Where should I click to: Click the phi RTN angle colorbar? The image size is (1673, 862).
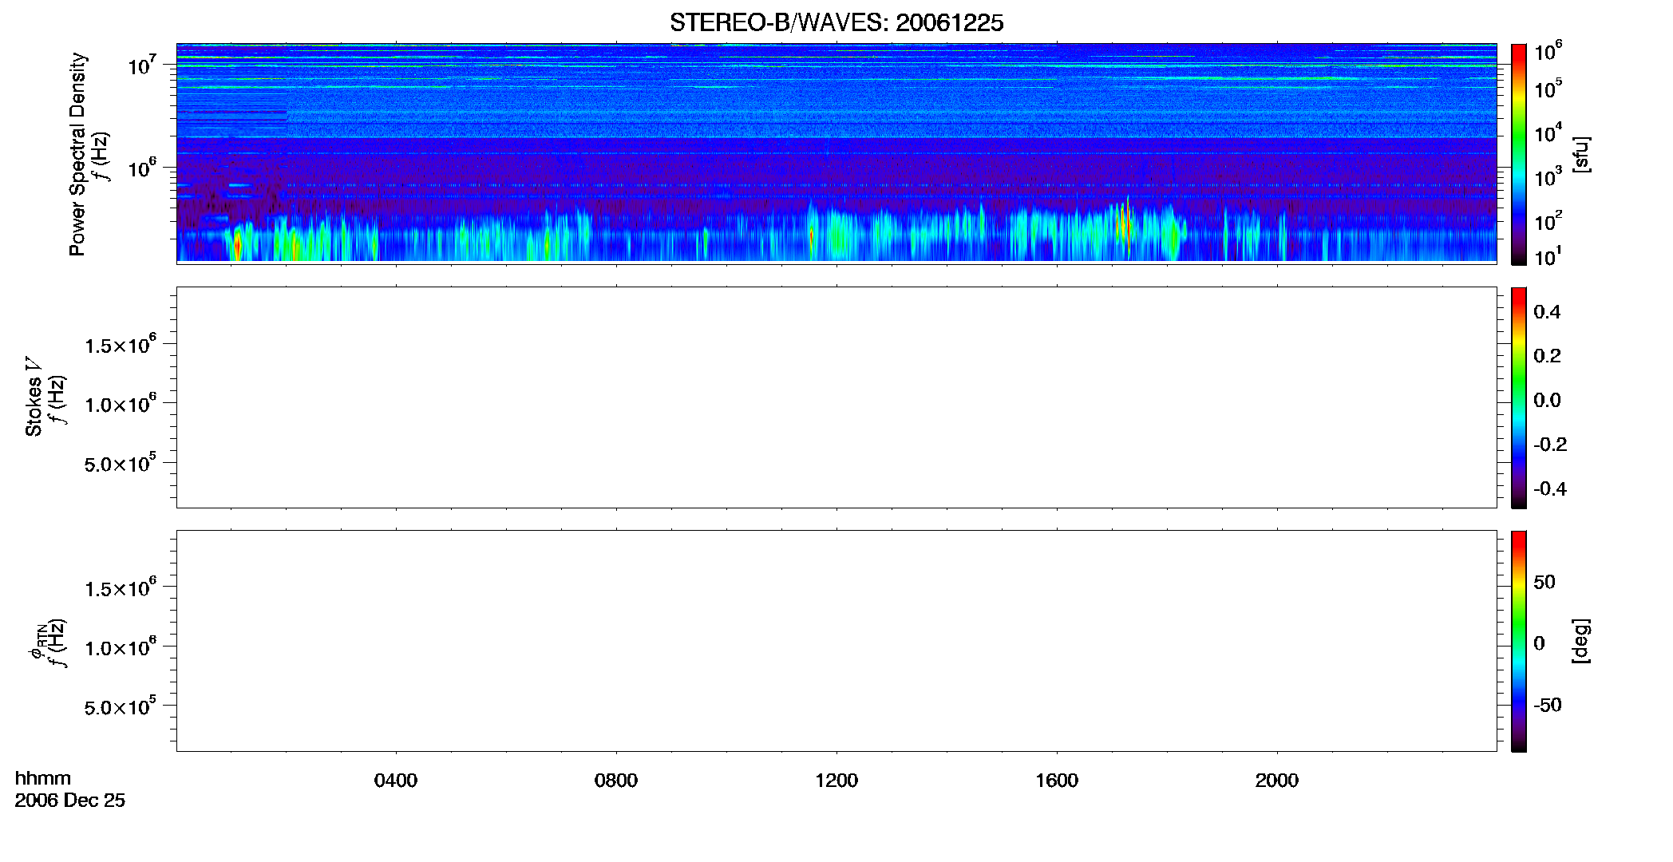point(1518,641)
